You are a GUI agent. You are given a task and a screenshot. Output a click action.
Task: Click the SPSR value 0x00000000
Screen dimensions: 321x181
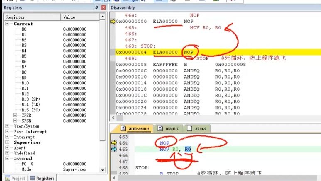point(75,121)
